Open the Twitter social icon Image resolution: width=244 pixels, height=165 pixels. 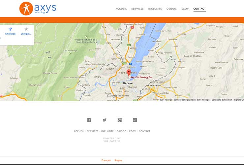(x=105, y=120)
